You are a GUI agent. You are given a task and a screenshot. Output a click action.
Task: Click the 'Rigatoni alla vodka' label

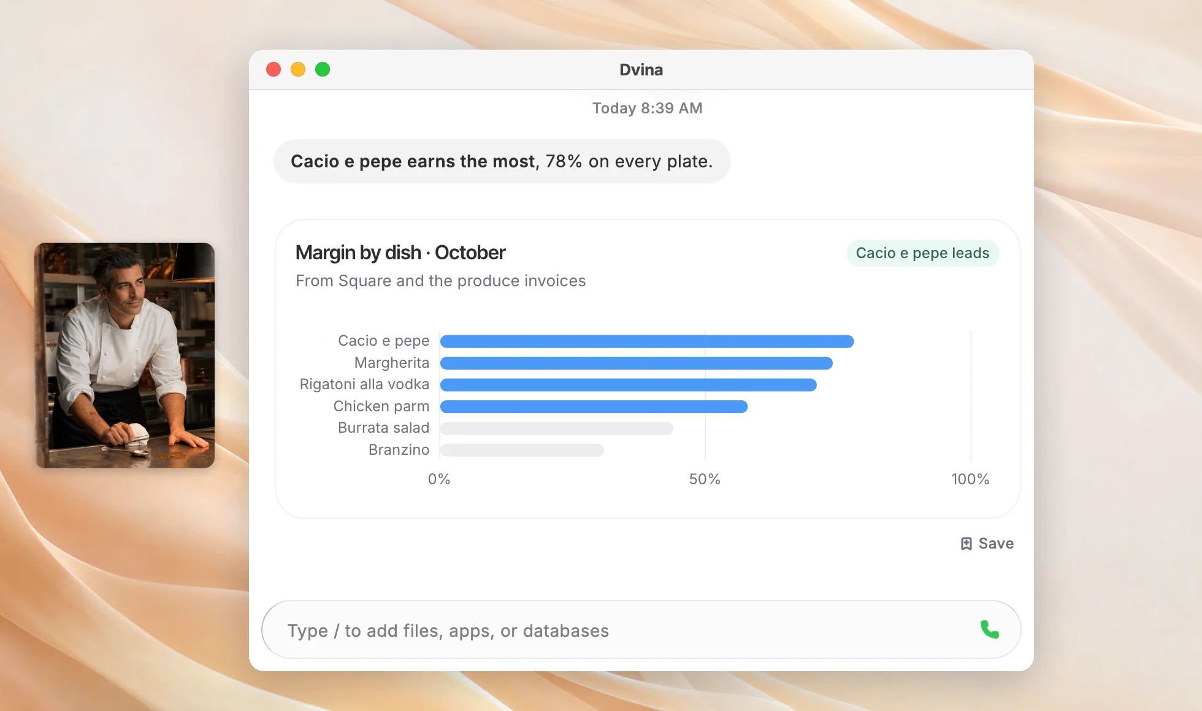click(x=364, y=384)
